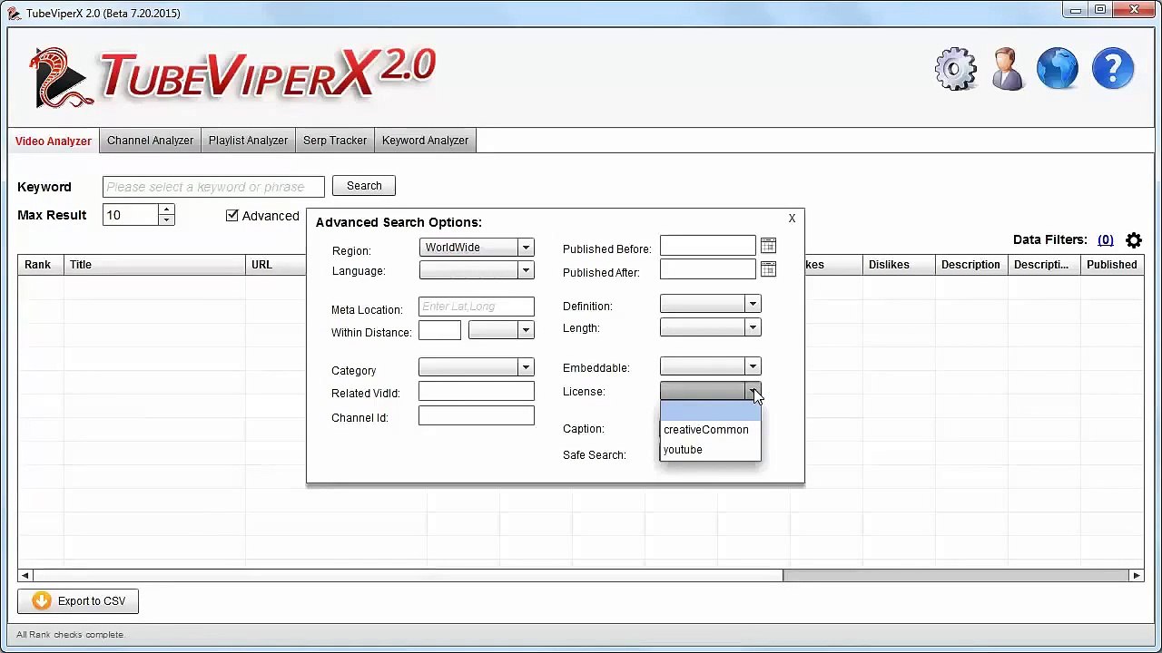Image resolution: width=1162 pixels, height=653 pixels.
Task: Focus the Keyword input field
Action: (x=213, y=187)
